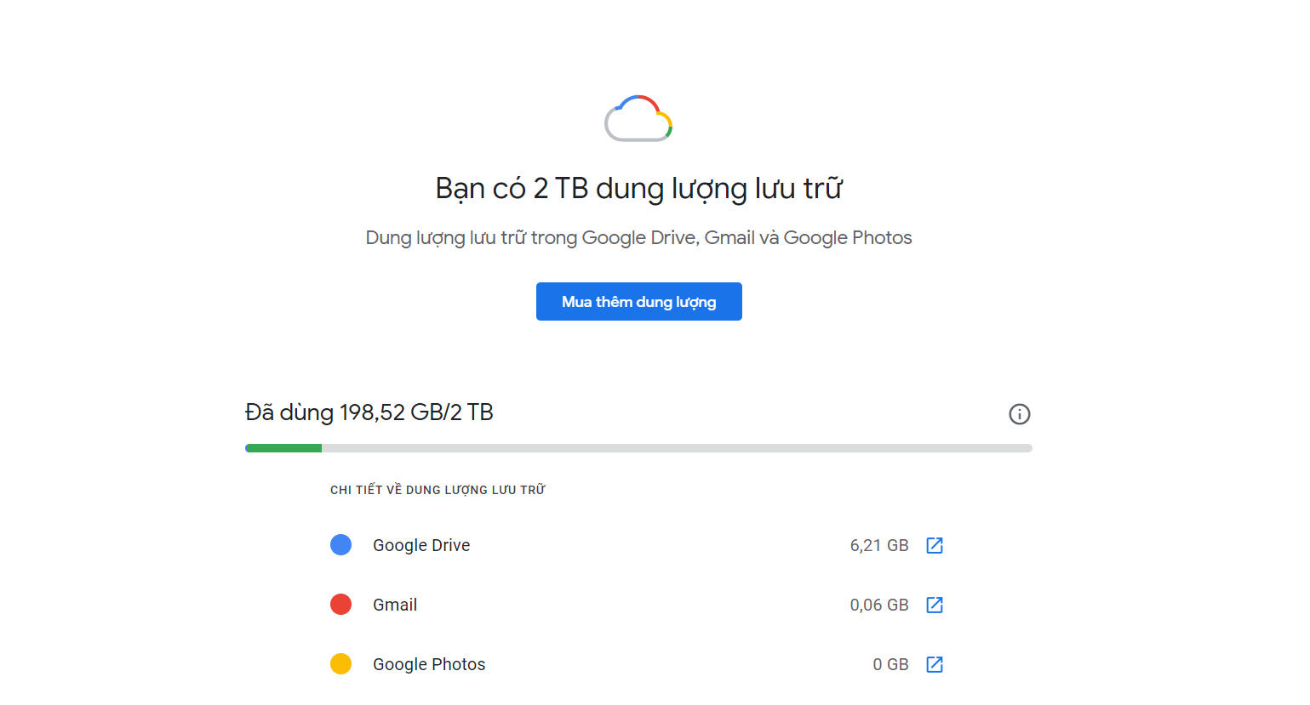The height and width of the screenshot is (705, 1310).
Task: Click the 0 GB Photos usage value
Action: tap(890, 664)
